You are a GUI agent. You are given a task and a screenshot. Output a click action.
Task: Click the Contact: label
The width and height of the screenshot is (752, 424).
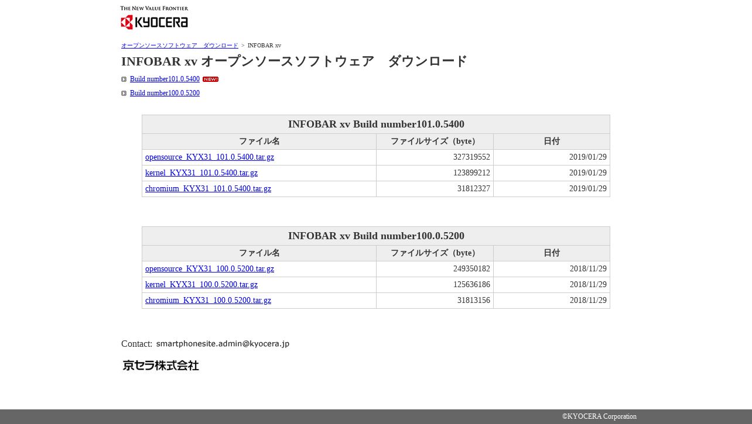136,344
